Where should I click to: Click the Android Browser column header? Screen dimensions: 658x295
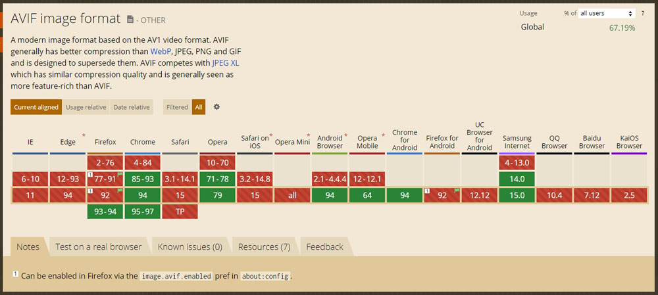click(x=330, y=142)
